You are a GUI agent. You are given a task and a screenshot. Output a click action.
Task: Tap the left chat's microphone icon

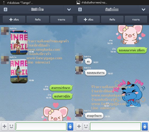pos(70,126)
